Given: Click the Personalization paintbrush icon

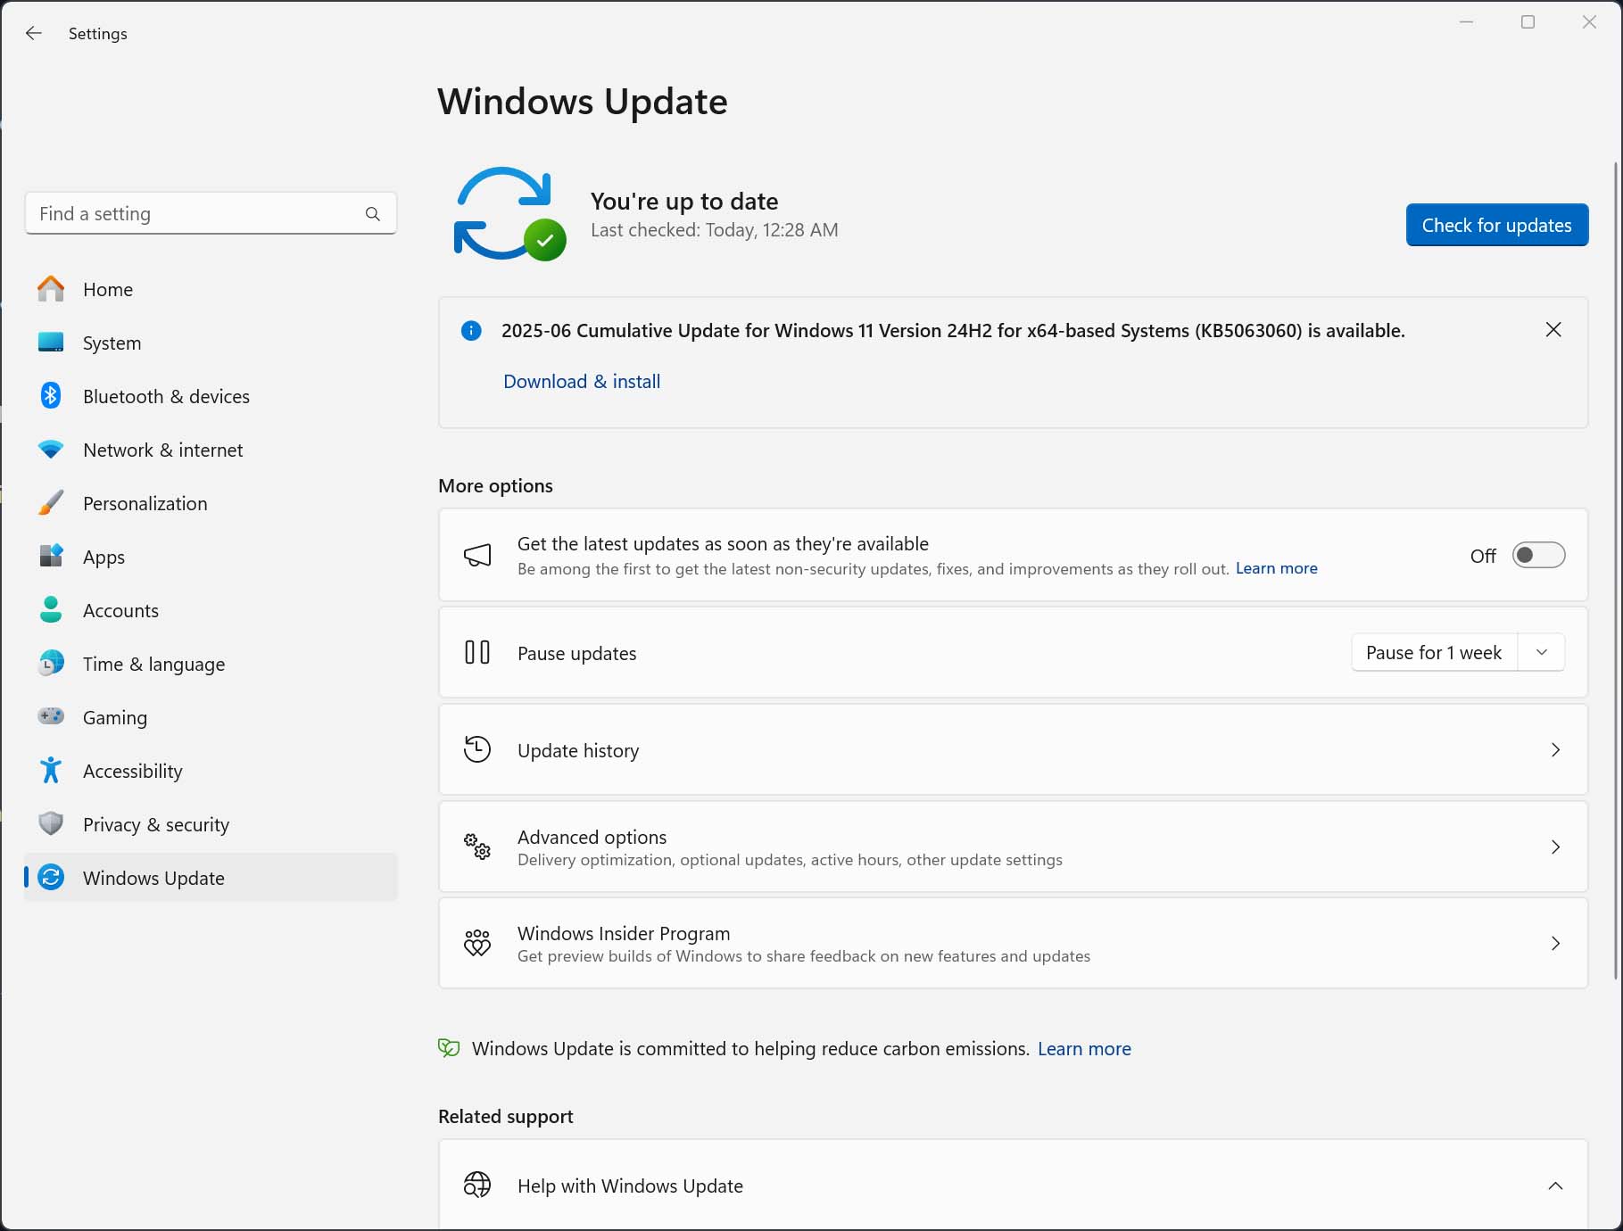Looking at the screenshot, I should click(x=51, y=503).
